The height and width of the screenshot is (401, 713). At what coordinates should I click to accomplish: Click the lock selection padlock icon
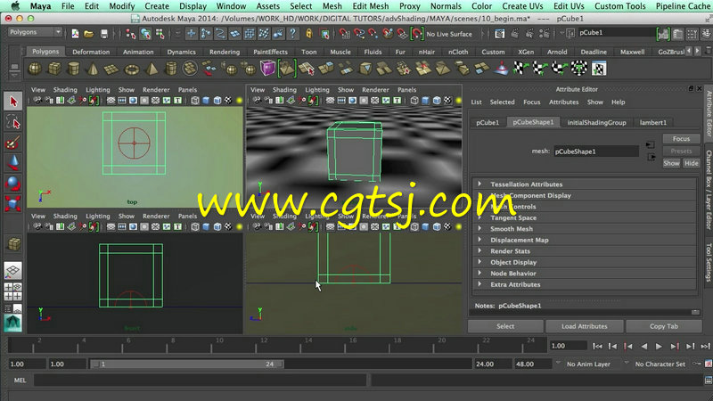[309, 34]
